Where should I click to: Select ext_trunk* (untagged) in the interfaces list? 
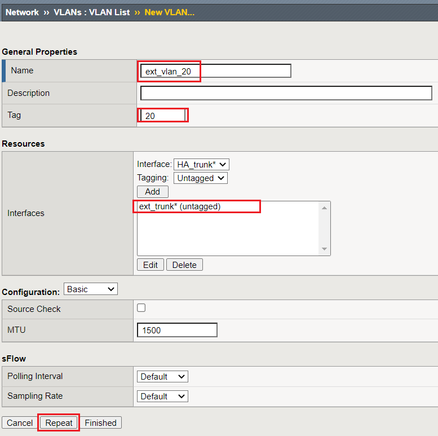(x=180, y=206)
